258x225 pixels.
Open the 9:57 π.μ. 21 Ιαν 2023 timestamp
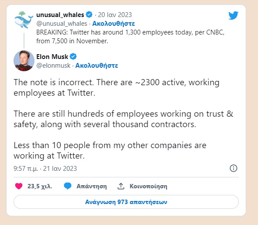coord(45,169)
